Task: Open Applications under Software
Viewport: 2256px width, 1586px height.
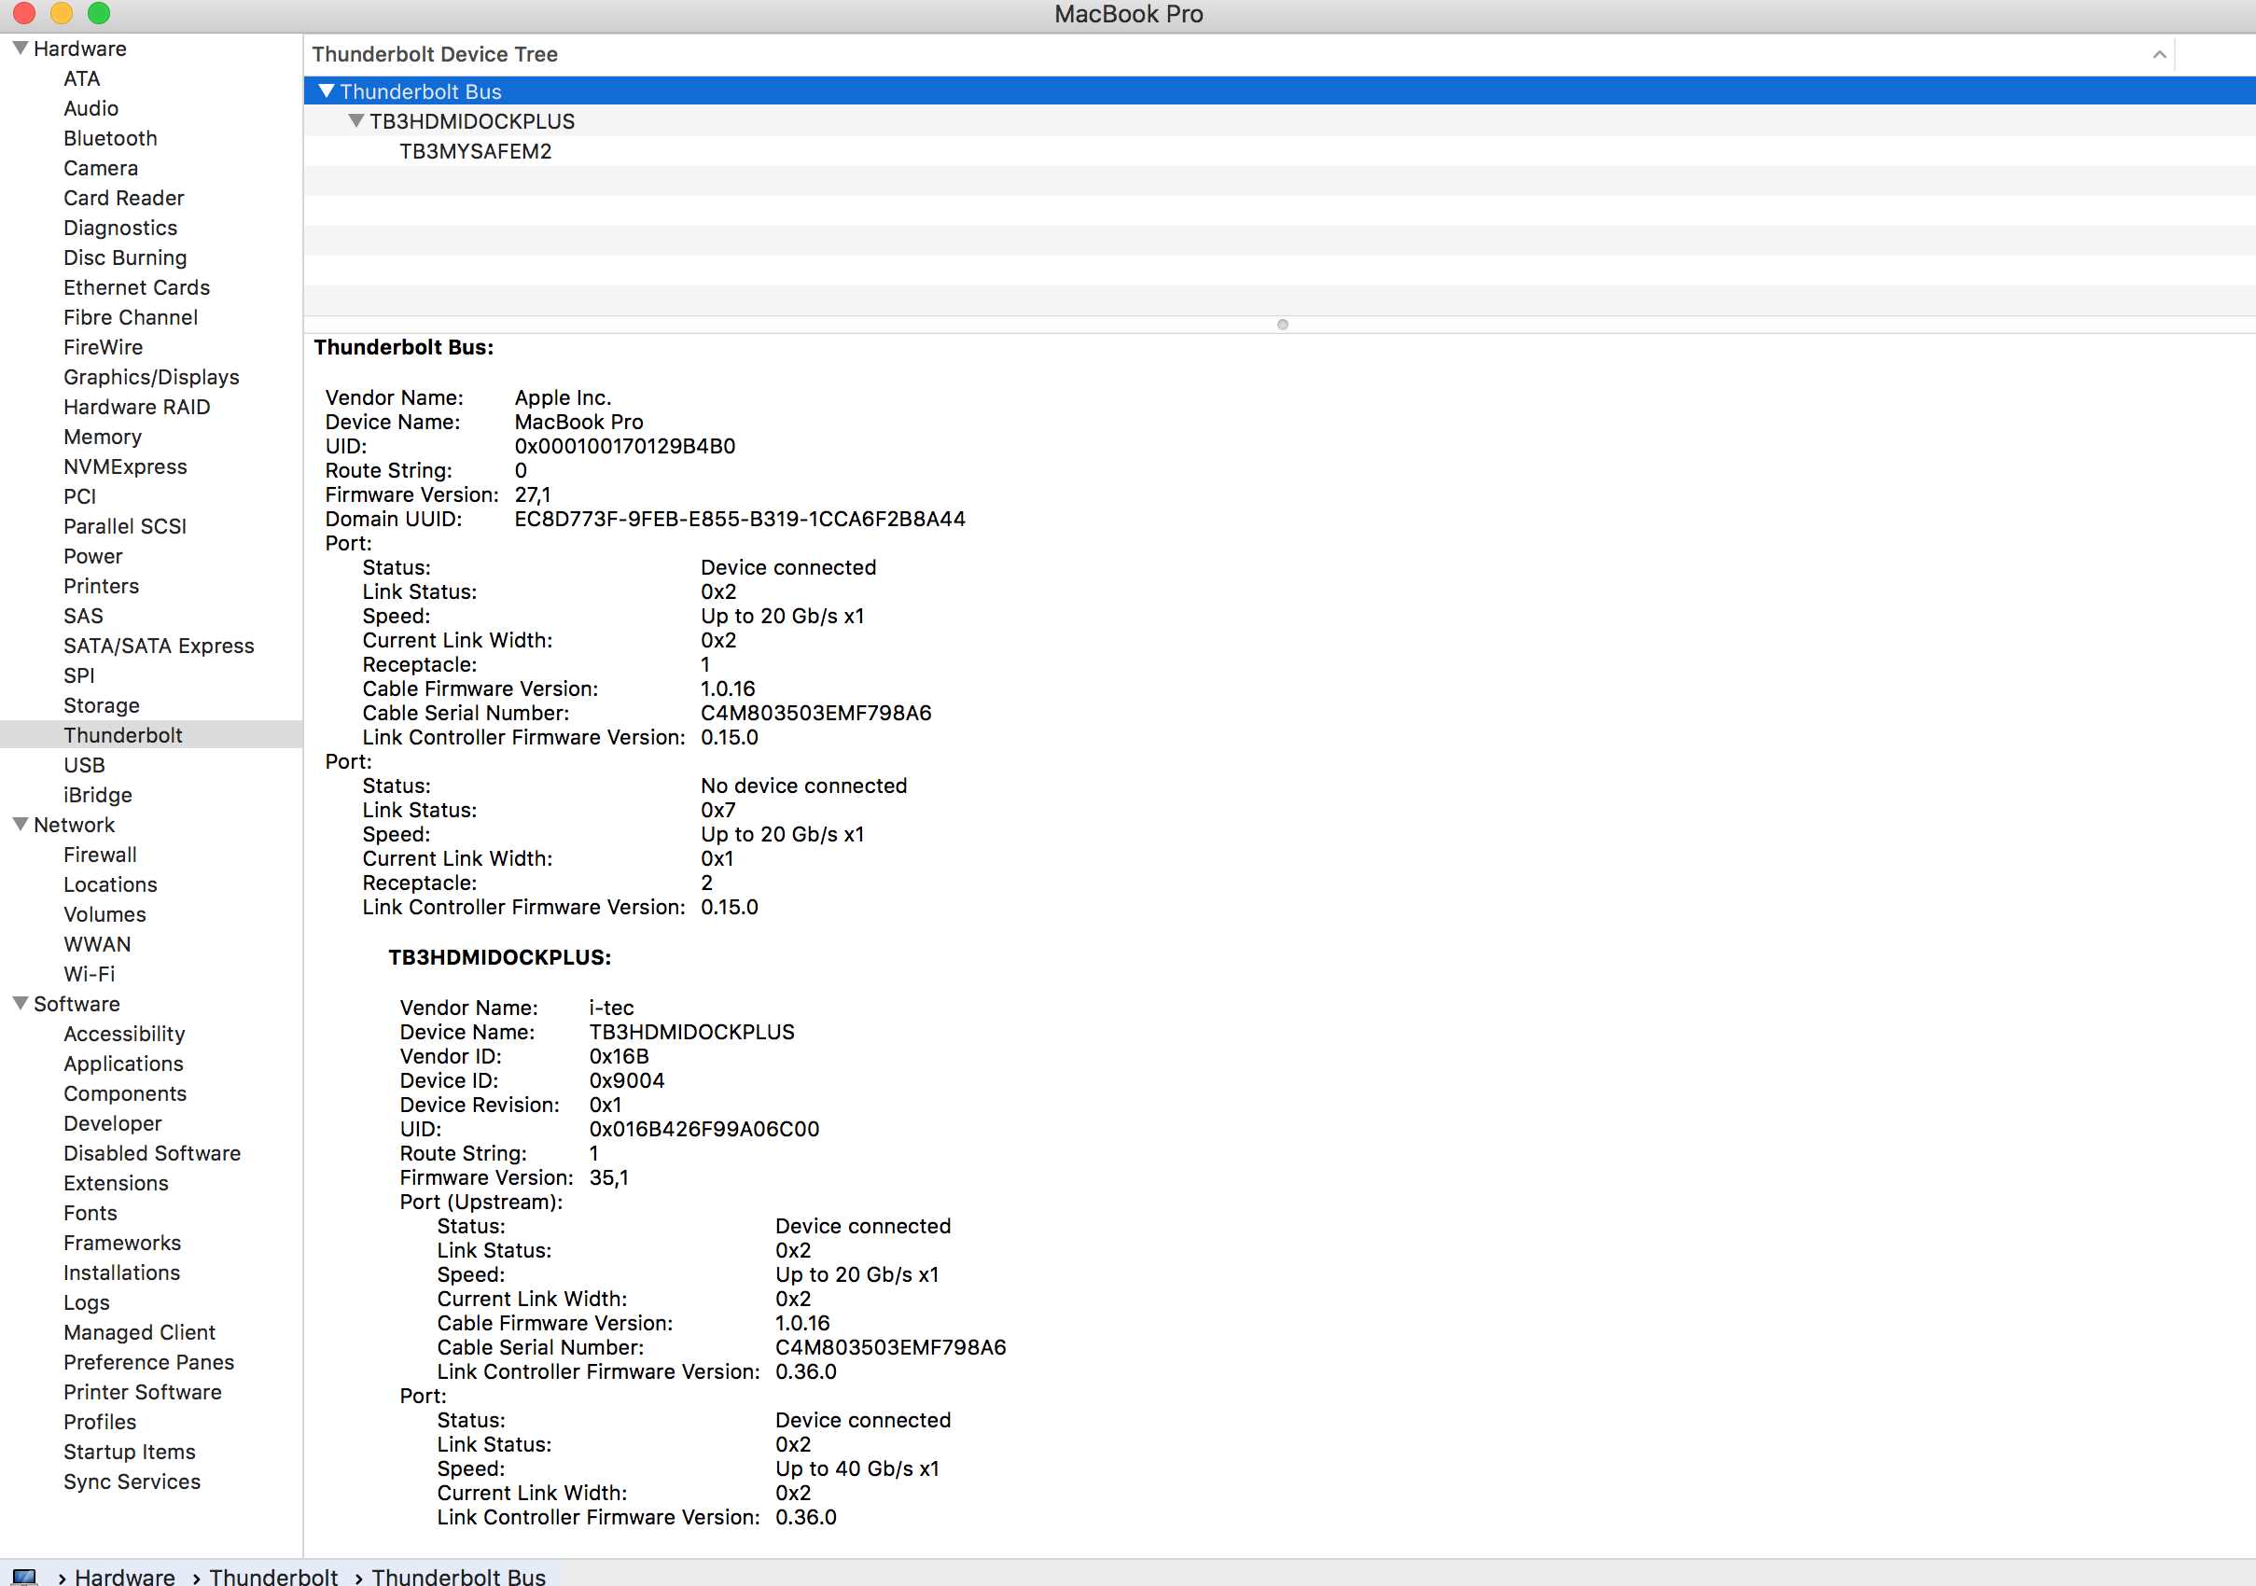Action: click(x=124, y=1064)
